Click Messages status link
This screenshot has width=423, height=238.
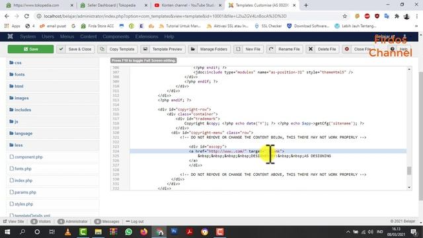[x=107, y=221]
